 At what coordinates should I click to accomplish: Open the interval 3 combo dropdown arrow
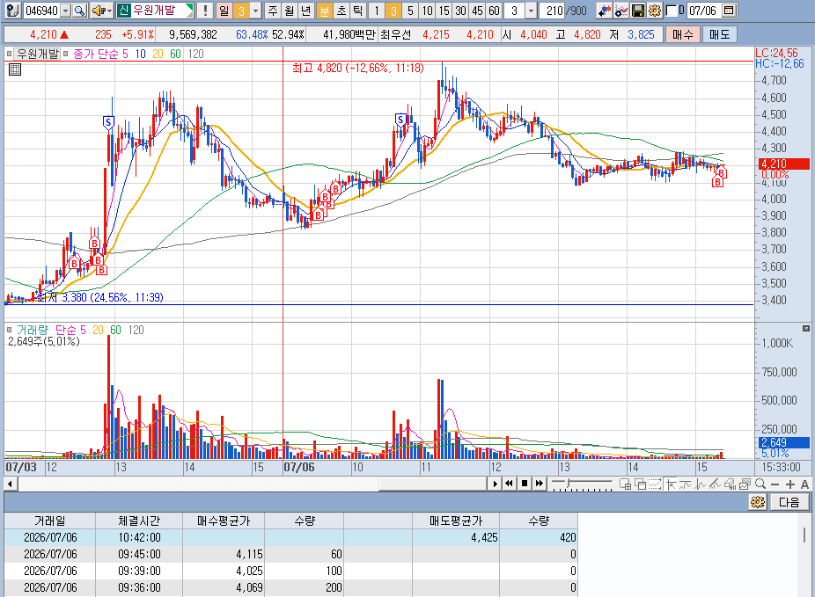(x=531, y=11)
